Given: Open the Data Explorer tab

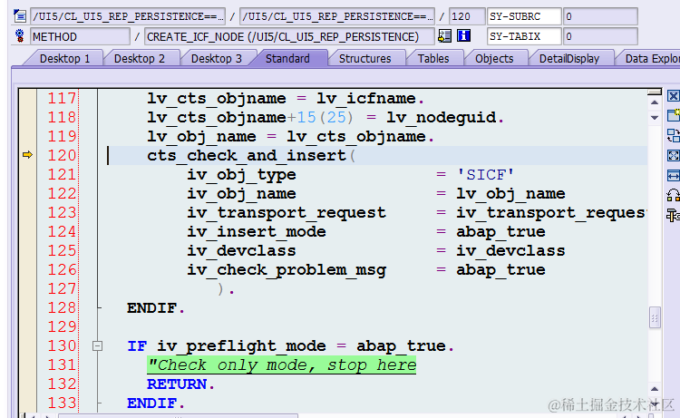Looking at the screenshot, I should click(x=650, y=59).
